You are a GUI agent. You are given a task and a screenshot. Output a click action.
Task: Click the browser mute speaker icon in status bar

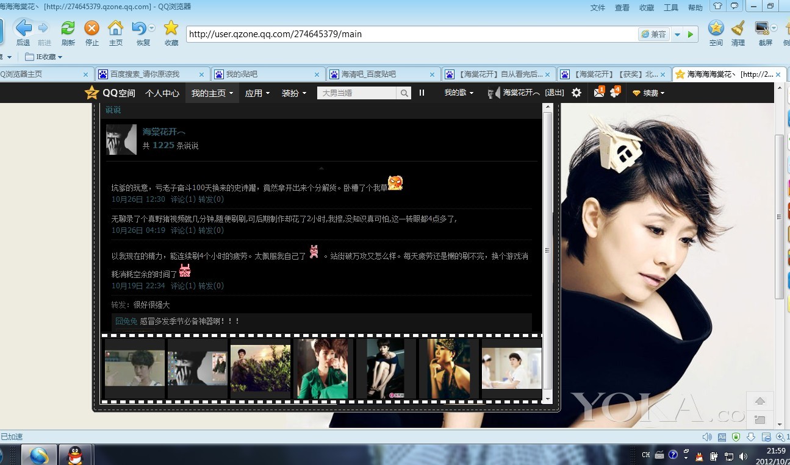(x=707, y=437)
